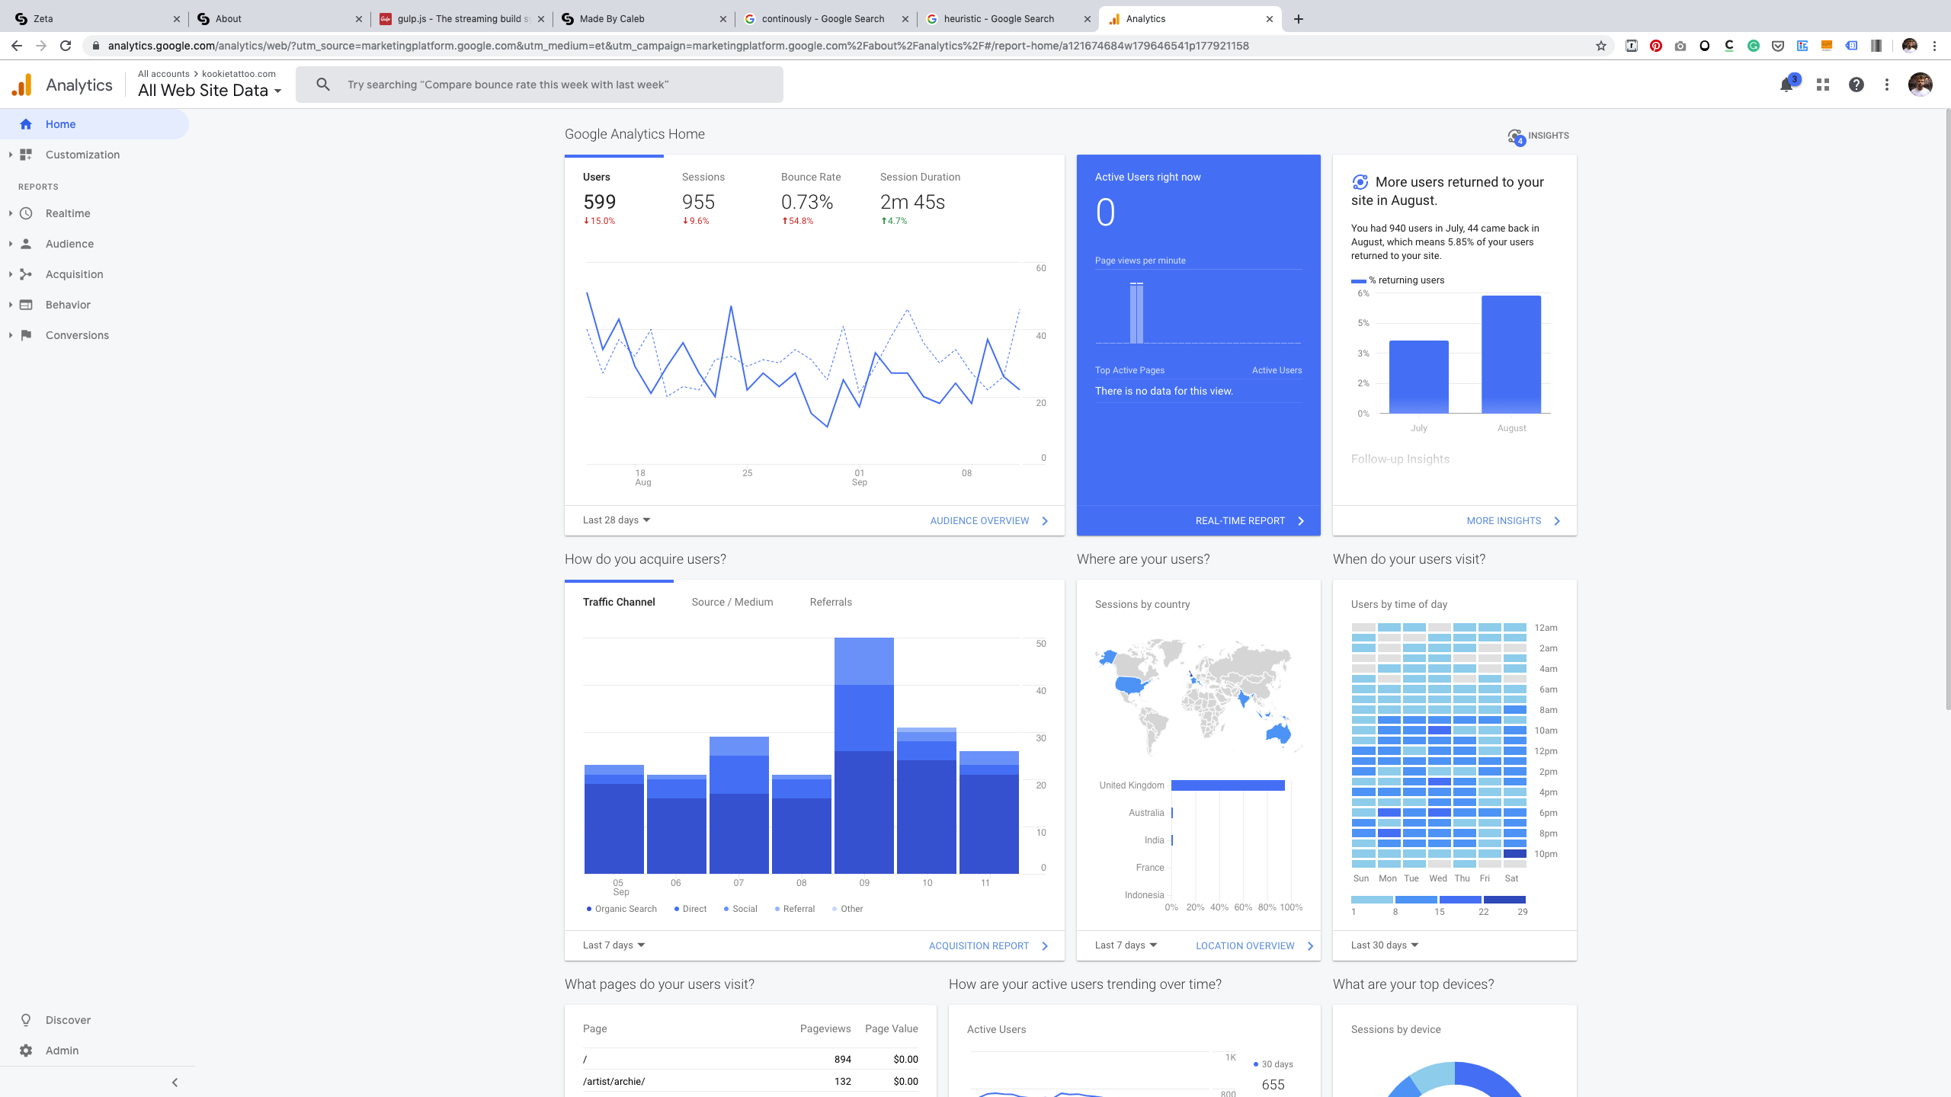This screenshot has width=1951, height=1097.
Task: Open the notifications bell icon
Action: [1786, 85]
